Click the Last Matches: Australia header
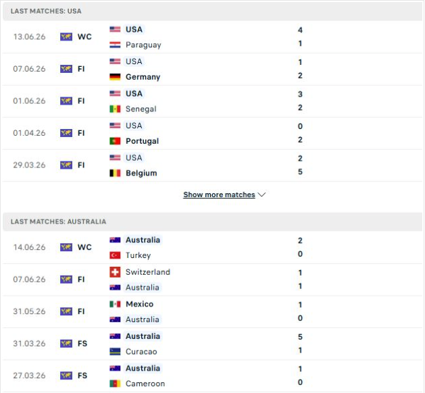Screen dimensions: 425x393 click(x=212, y=221)
